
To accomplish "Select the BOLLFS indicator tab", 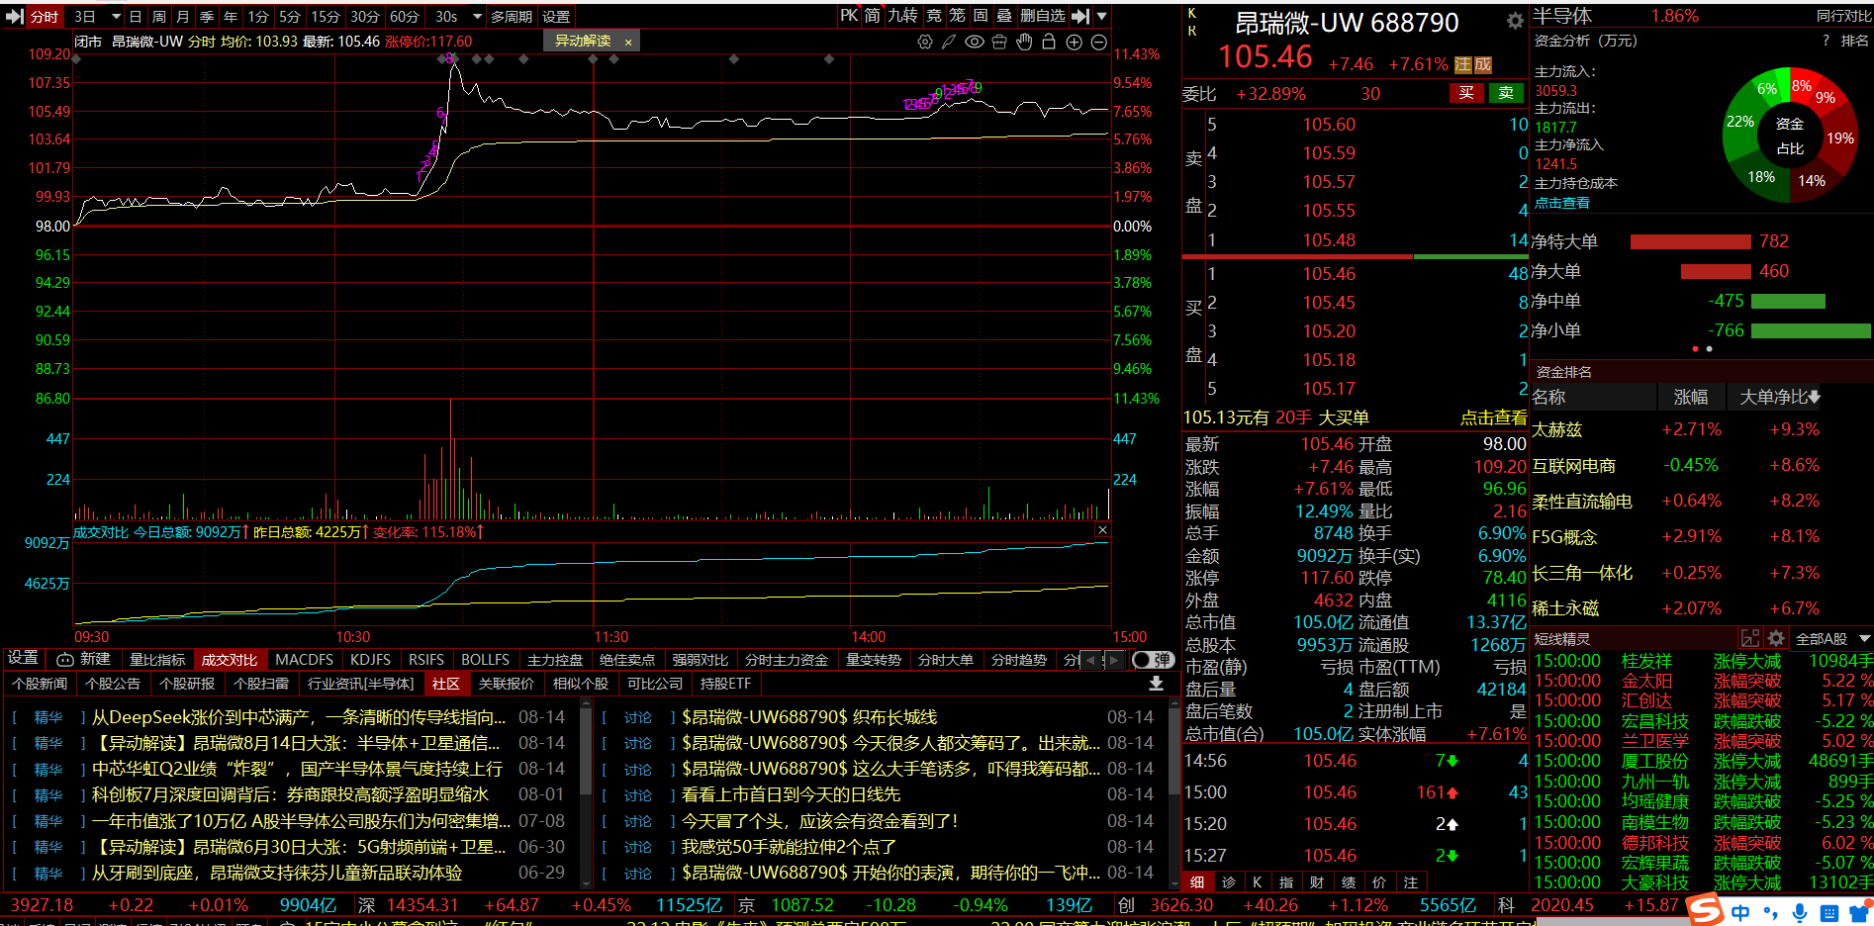I will (485, 659).
